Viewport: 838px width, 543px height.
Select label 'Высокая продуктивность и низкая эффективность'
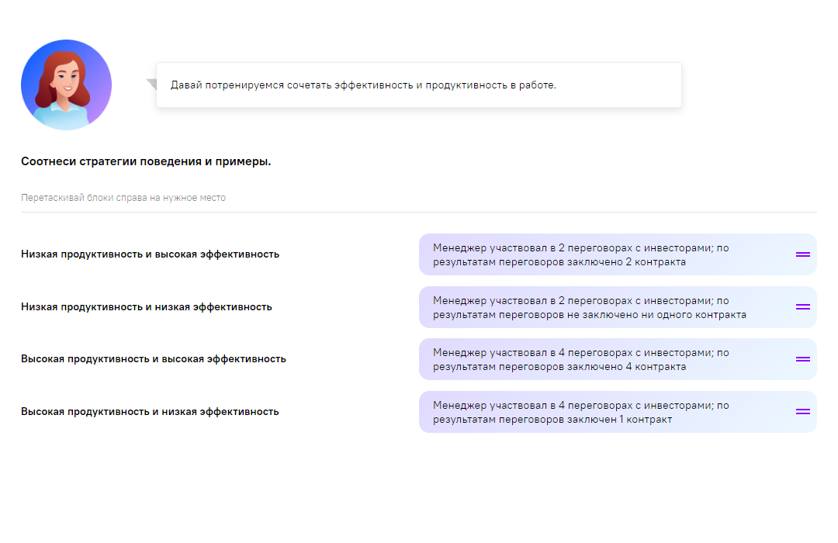[x=150, y=412]
